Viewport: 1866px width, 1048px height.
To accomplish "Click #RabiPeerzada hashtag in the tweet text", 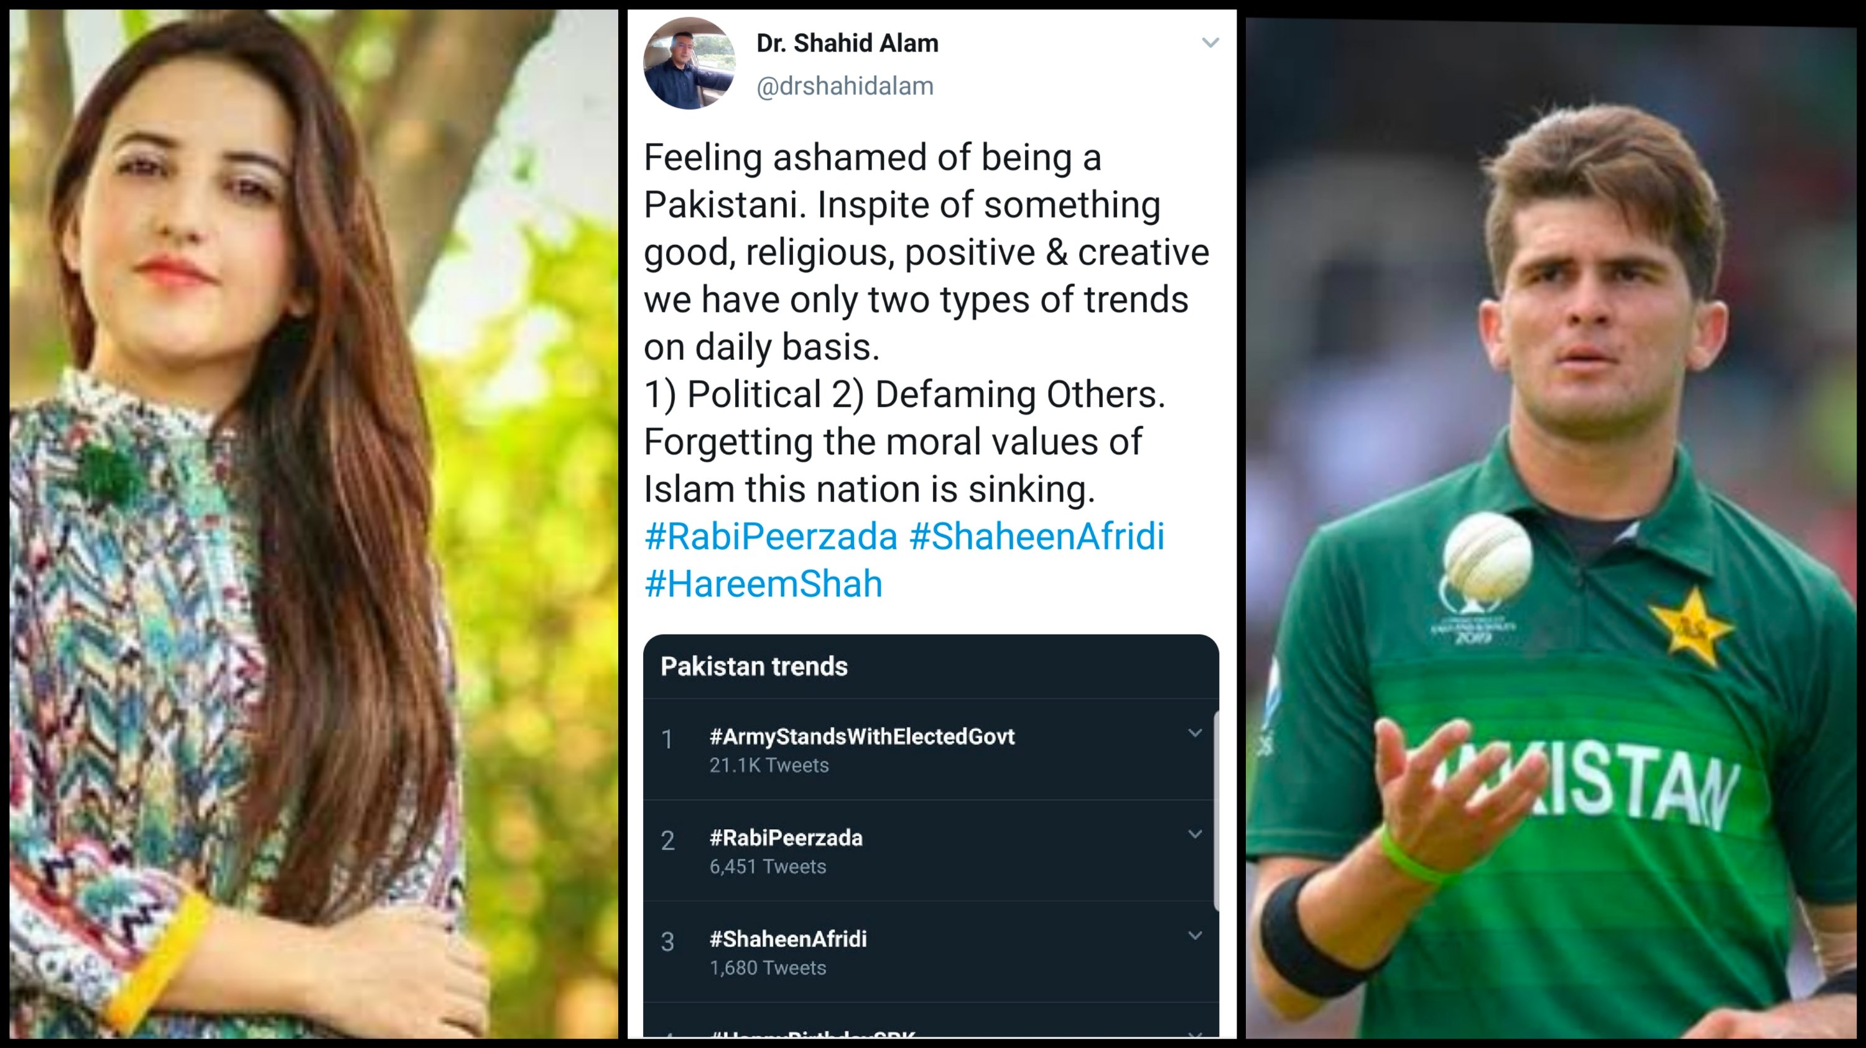I will 771,536.
